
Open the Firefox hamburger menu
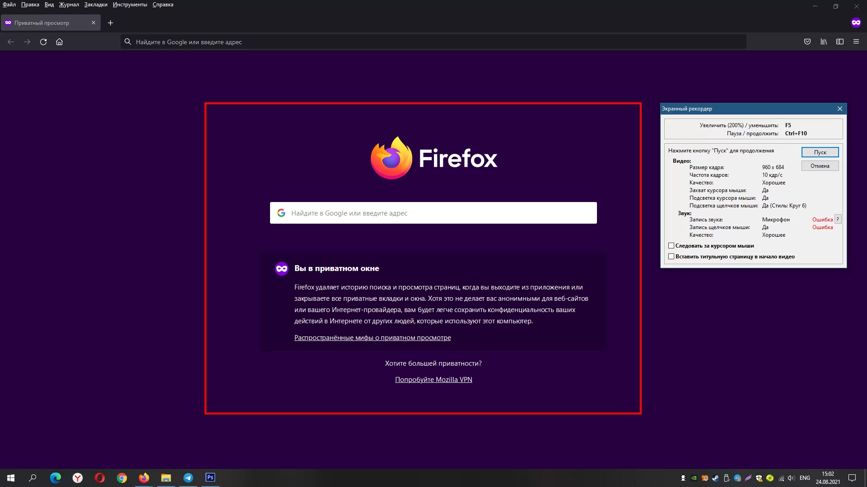click(856, 42)
